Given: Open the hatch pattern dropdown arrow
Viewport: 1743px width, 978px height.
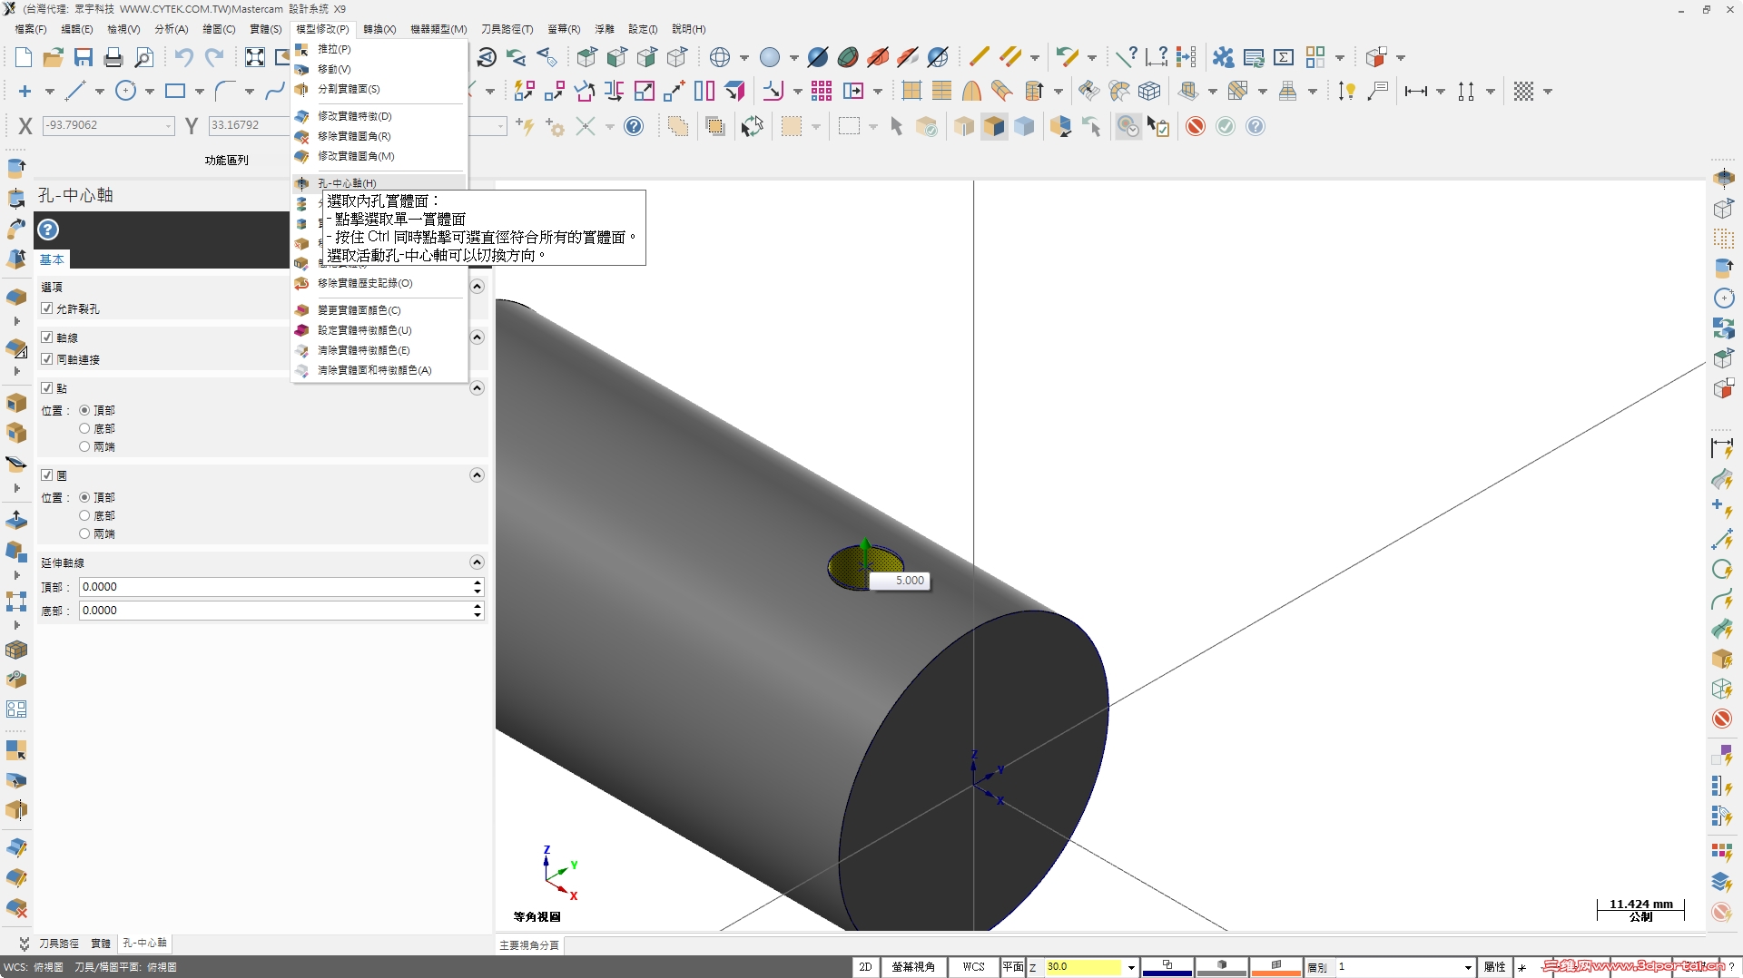Looking at the screenshot, I should coord(1548,91).
